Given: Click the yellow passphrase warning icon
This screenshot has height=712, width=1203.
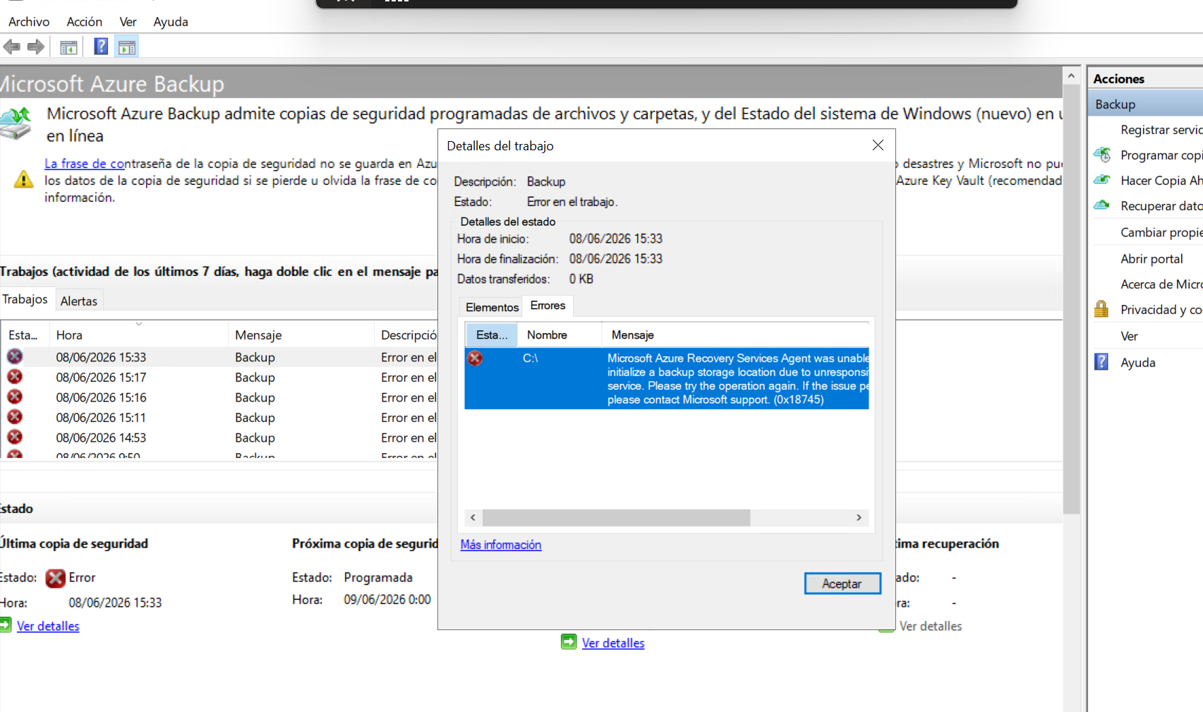Looking at the screenshot, I should coord(24,180).
